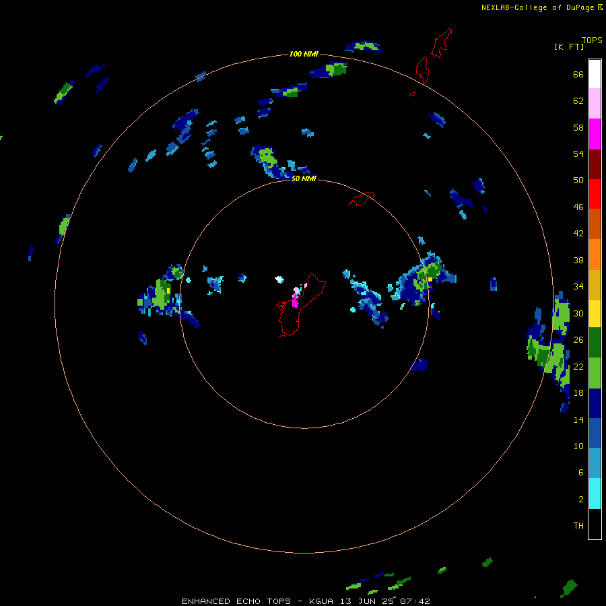The width and height of the screenshot is (606, 606).
Task: Click the "30" legend value
Action: tap(578, 313)
